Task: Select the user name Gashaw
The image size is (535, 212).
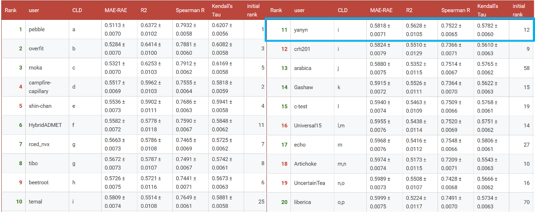Action: [303, 87]
